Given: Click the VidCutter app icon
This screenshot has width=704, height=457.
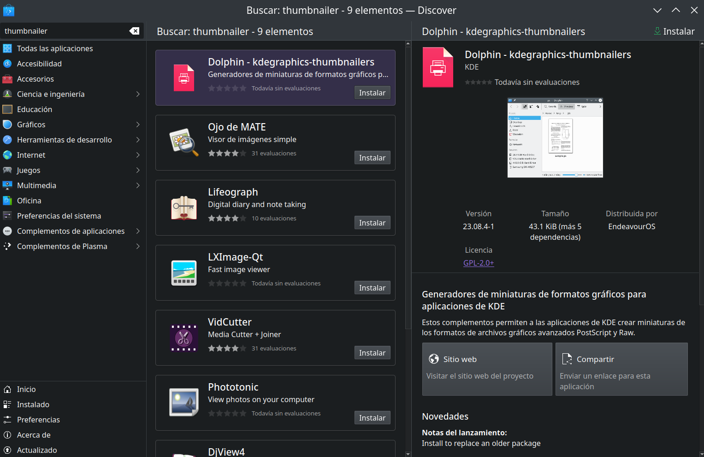Looking at the screenshot, I should [184, 338].
